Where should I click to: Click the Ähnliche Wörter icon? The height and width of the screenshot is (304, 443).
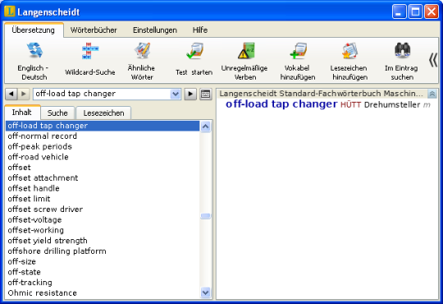pos(141,61)
